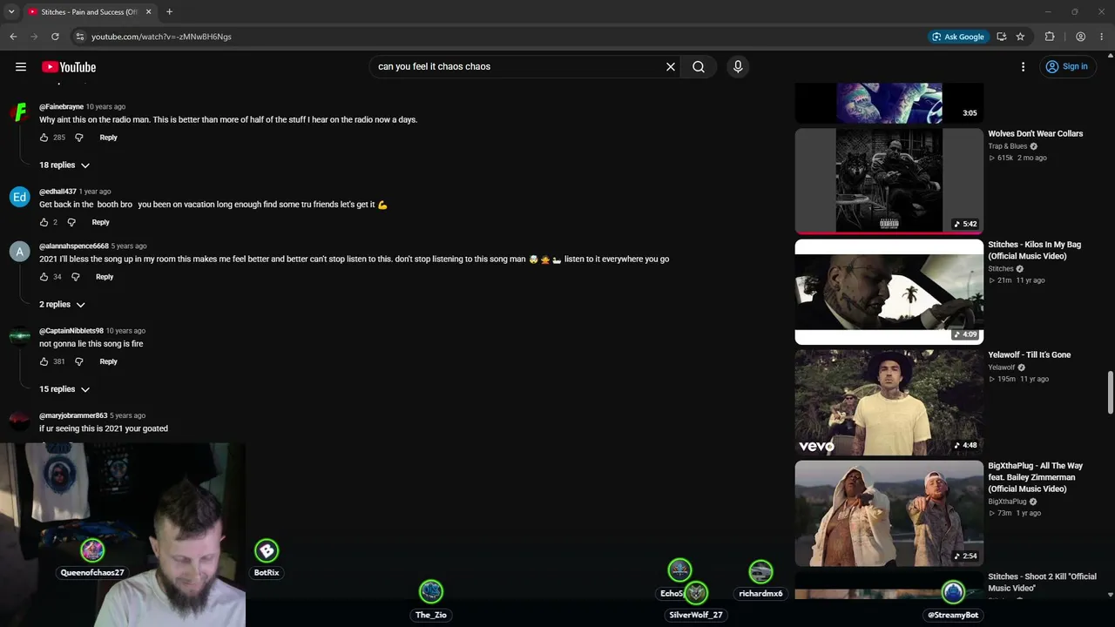Click the Ask Google button
Viewport: 1115px width, 627px height.
pyautogui.click(x=958, y=37)
